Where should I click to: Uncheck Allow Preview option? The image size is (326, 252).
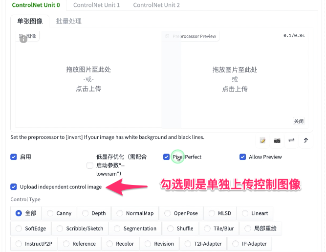tap(242, 157)
